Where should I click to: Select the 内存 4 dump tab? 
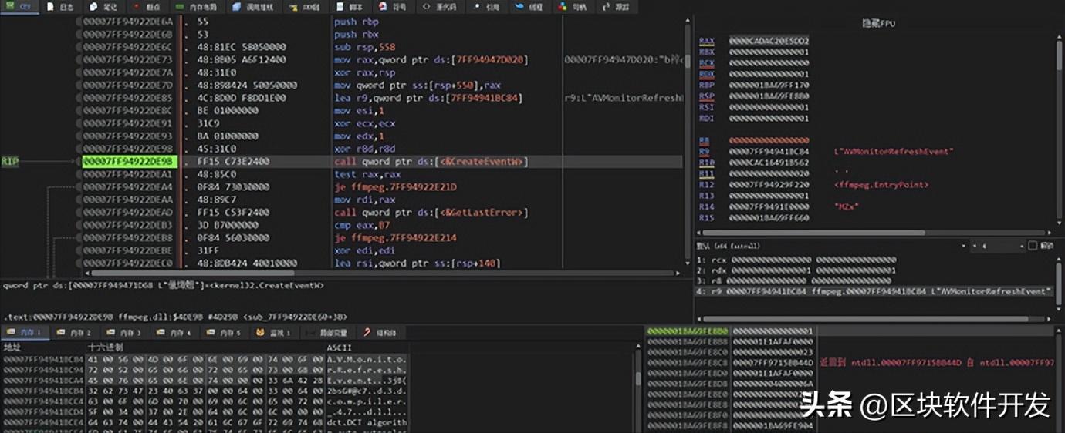(173, 333)
